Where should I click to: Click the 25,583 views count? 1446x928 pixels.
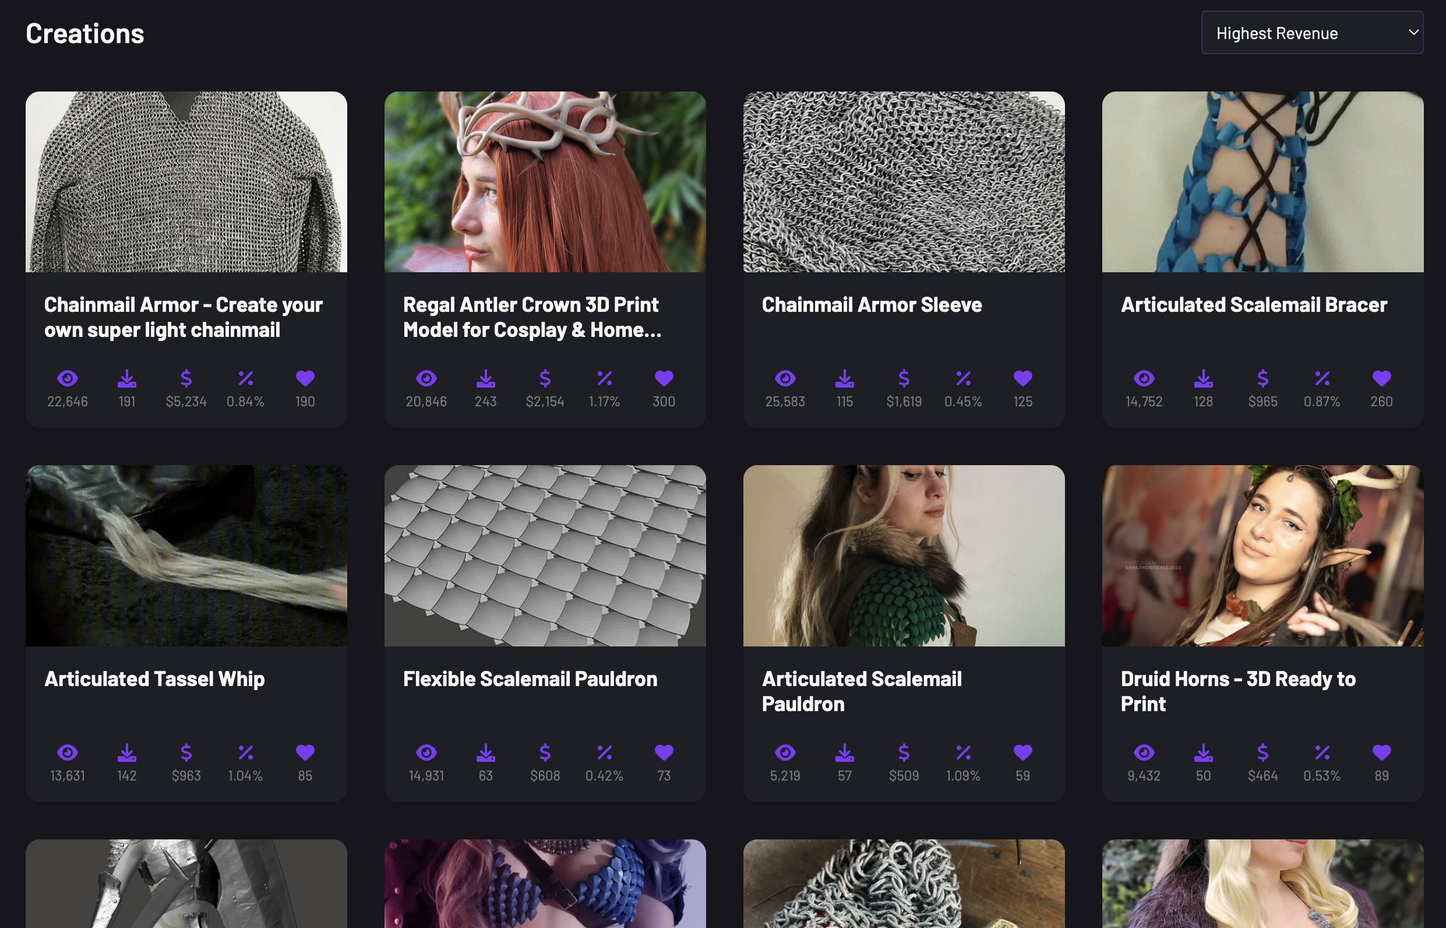click(x=785, y=401)
